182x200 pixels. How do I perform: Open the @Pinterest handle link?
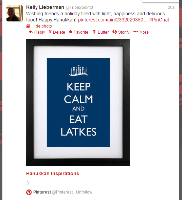62,192
